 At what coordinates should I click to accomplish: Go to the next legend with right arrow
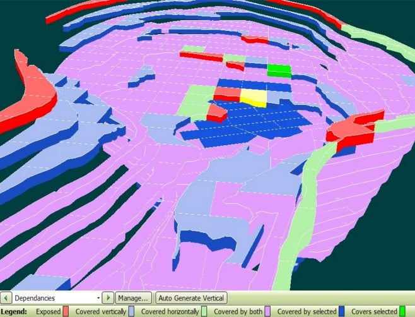click(x=108, y=298)
